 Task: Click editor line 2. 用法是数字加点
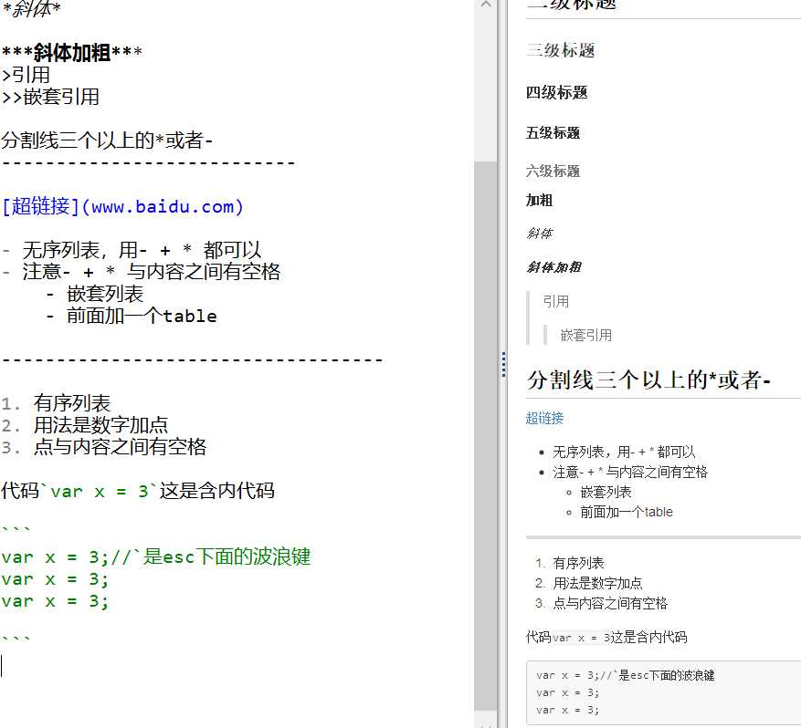click(x=84, y=425)
